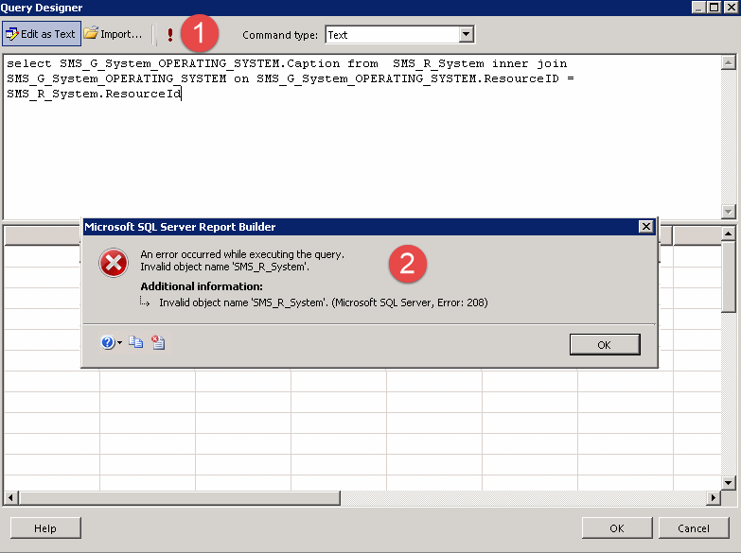Open the Import query option
The width and height of the screenshot is (741, 553).
click(x=113, y=33)
